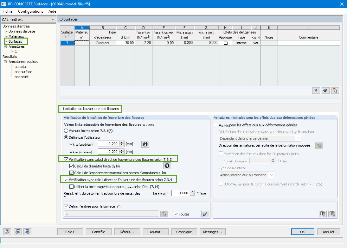Open info for user-defined crack width
Screen dimensions: 347x248
click(x=145, y=144)
